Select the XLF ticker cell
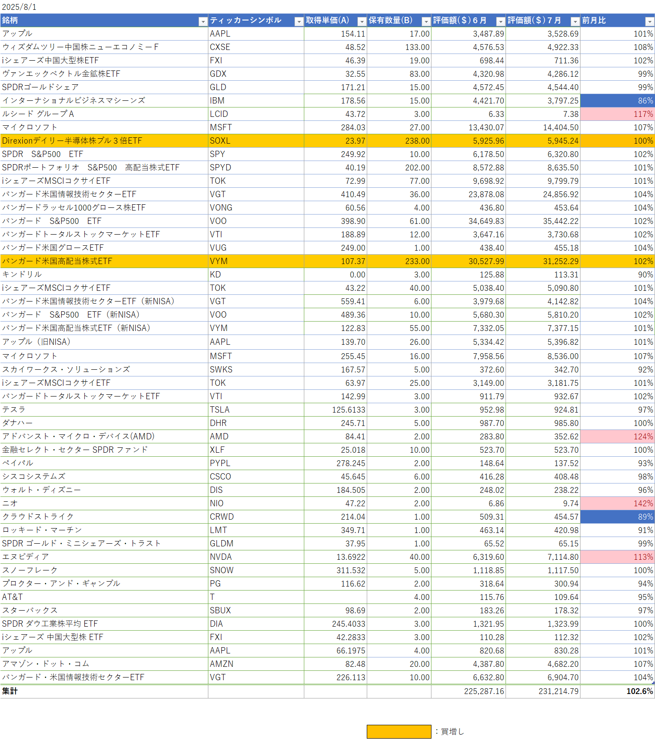The height and width of the screenshot is (752, 655). click(x=256, y=450)
